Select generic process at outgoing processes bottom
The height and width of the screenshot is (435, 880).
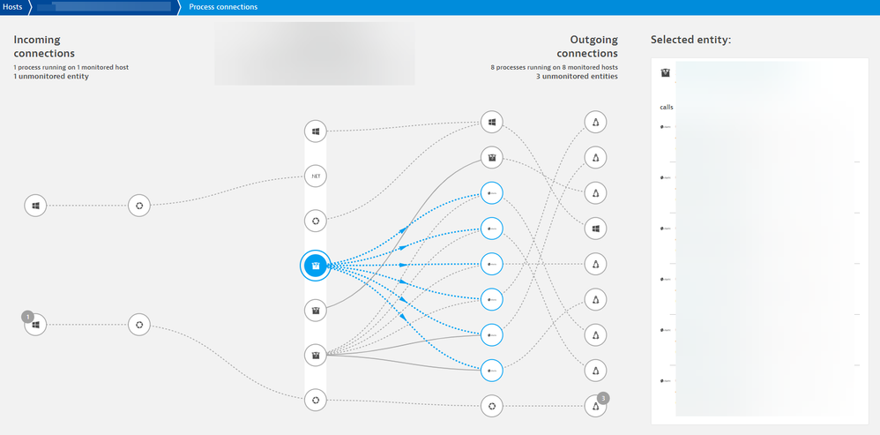pyautogui.click(x=492, y=406)
